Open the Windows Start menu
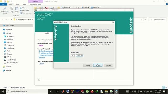Viewport: 168px width, 94px height. [x=3, y=92]
